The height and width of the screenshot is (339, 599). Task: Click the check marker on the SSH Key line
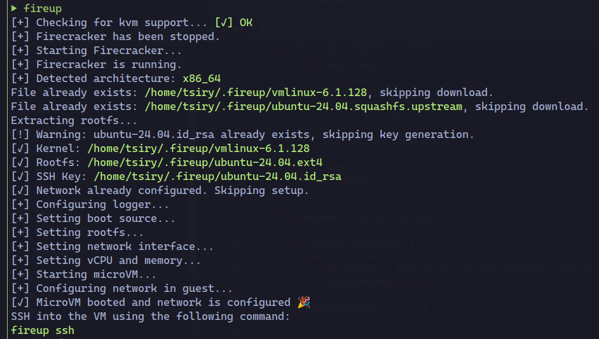click(x=20, y=177)
